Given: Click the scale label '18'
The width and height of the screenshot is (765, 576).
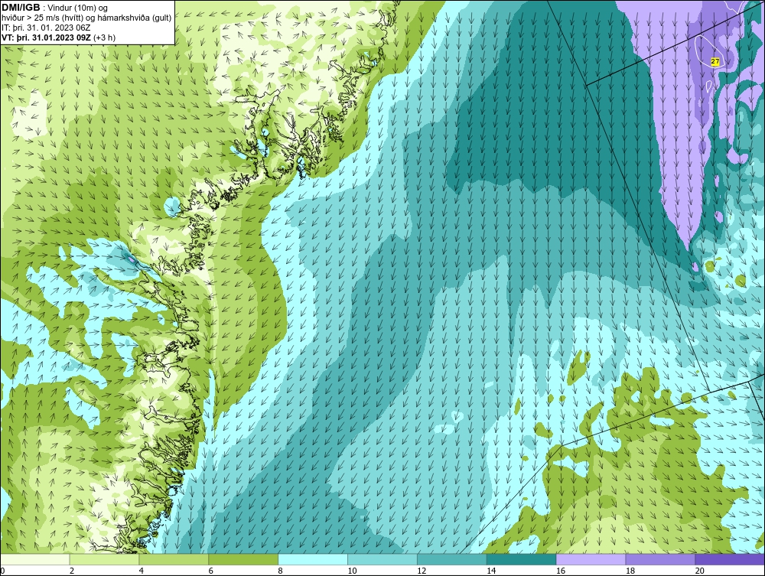Looking at the screenshot, I should click(630, 571).
